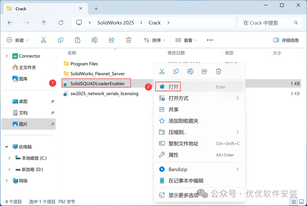The width and height of the screenshot is (307, 206).
Task: Refresh the current folder view
Action: tap(61, 23)
